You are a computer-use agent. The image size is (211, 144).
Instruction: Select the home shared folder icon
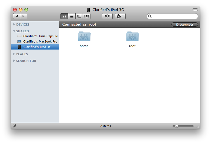(x=84, y=36)
